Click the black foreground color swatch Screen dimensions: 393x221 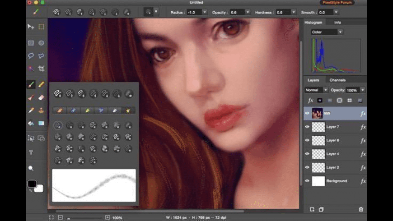32,183
